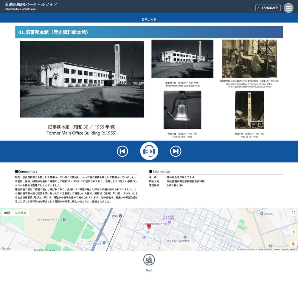298x284 pixels.
Task: Click the Commentary section heading
Action: (26, 172)
